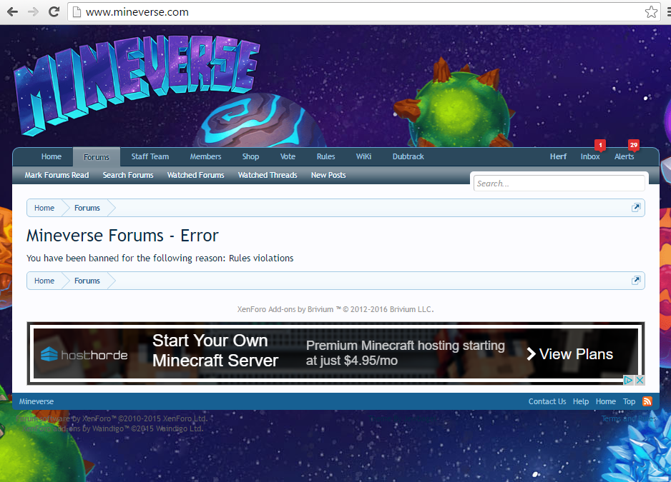View New Posts
The width and height of the screenshot is (671, 482).
click(328, 175)
